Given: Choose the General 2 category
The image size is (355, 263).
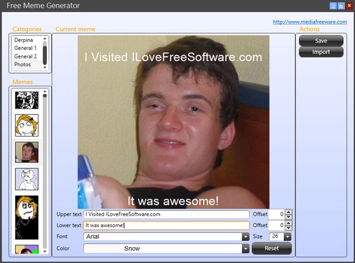Looking at the screenshot, I should point(25,56).
